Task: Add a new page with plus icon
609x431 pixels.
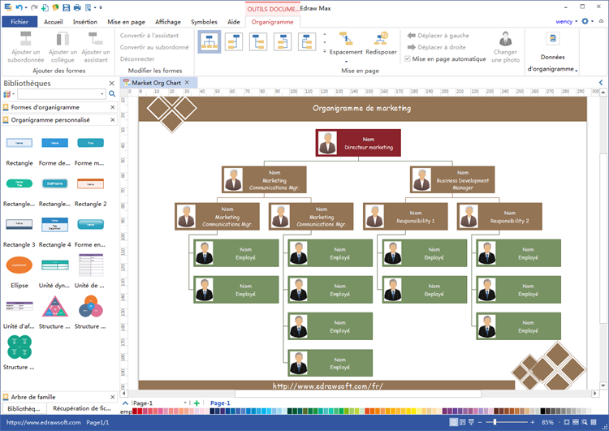Action: tap(197, 403)
